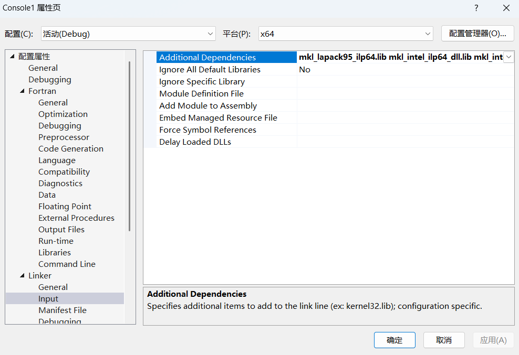Collapse the Fortran tree node arrow
The image size is (519, 355).
[22, 91]
